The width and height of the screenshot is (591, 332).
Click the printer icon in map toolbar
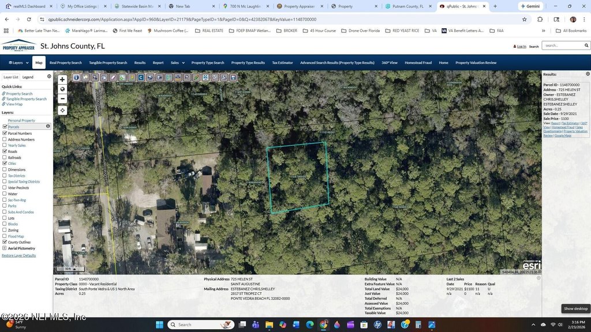pos(224,78)
